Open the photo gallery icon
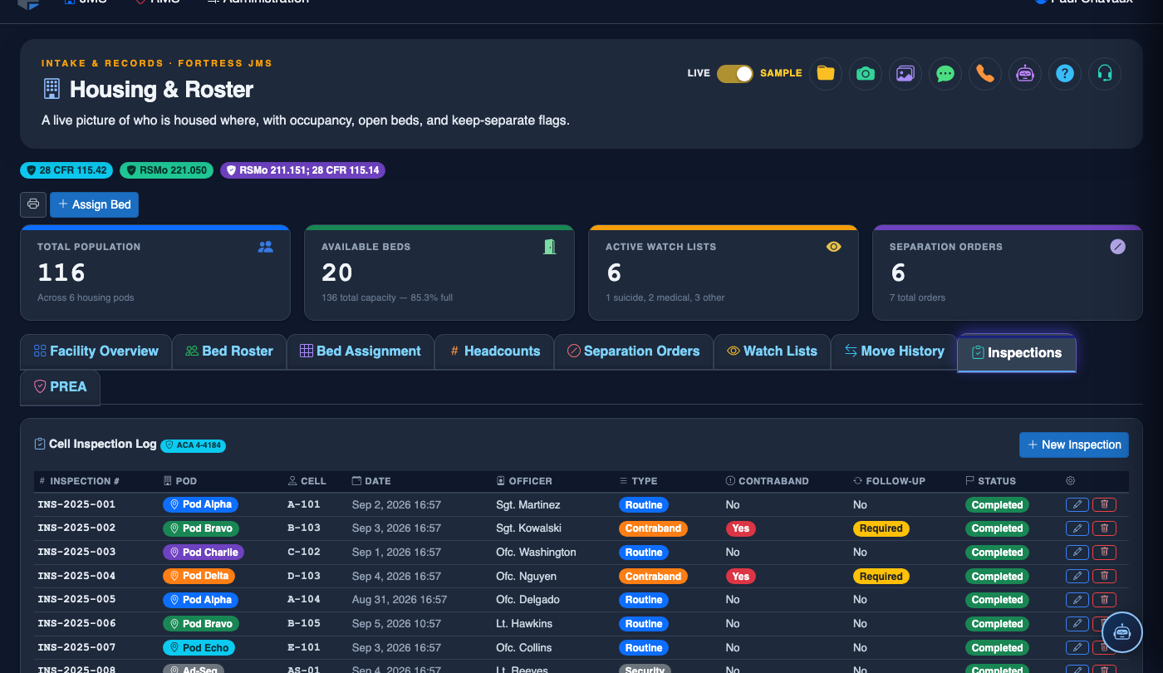The width and height of the screenshot is (1163, 673). coord(905,73)
